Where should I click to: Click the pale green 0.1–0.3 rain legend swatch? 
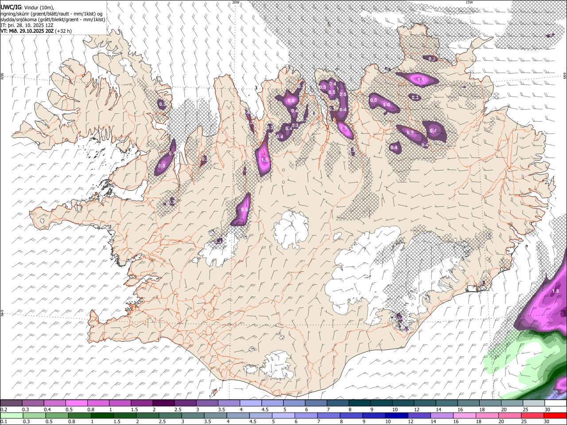11,415
